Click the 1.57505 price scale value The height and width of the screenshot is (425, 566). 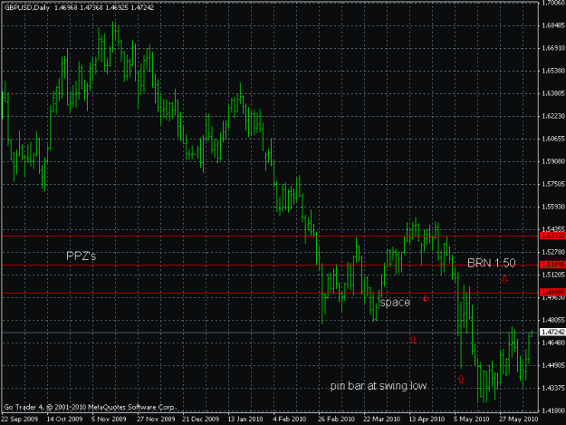tap(552, 184)
